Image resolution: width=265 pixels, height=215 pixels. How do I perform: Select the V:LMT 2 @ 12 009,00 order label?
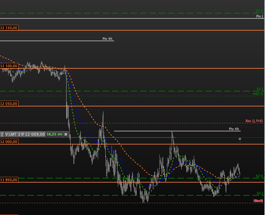tap(25, 134)
